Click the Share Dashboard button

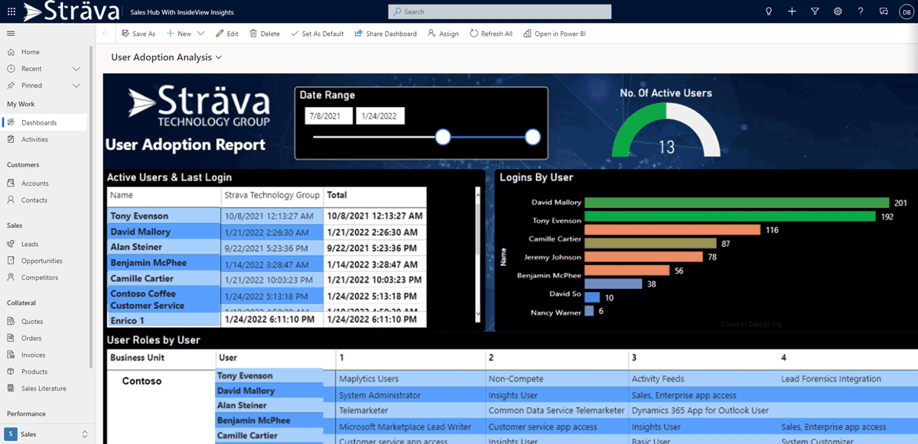coord(386,34)
